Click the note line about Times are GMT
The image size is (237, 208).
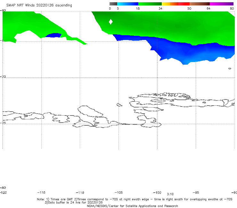pyautogui.click(x=135, y=199)
